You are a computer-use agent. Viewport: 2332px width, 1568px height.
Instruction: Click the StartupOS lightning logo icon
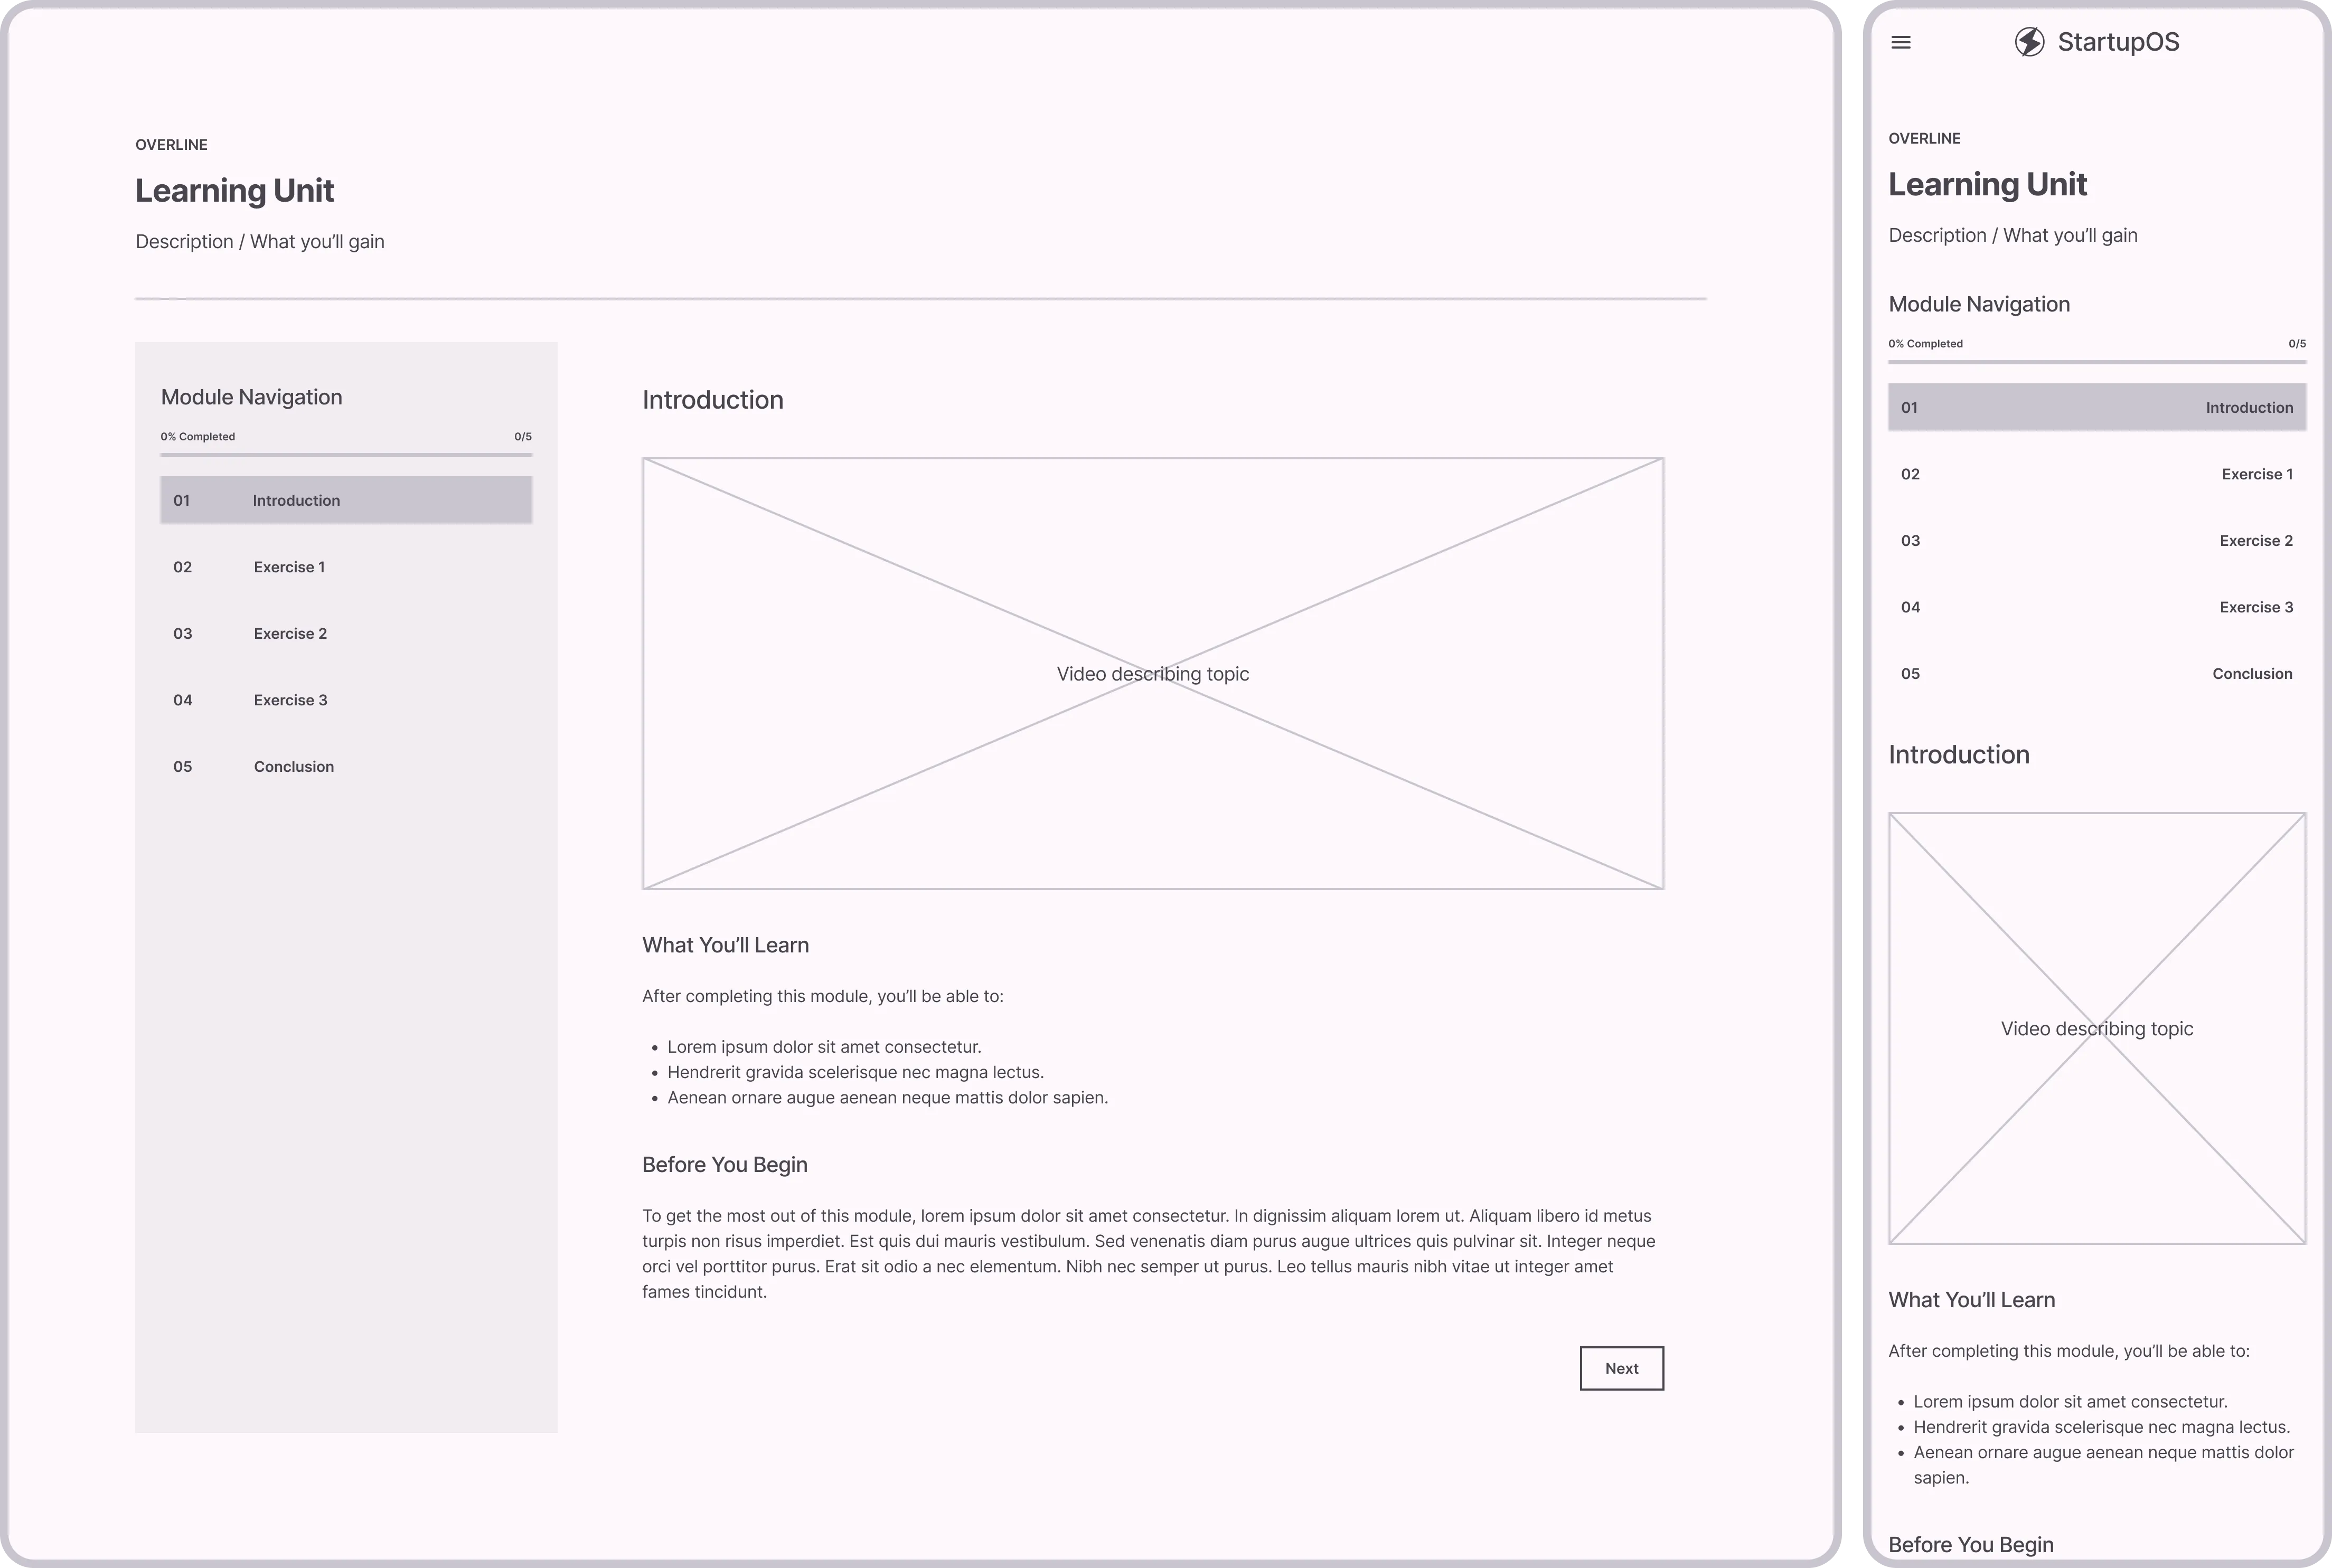2029,42
